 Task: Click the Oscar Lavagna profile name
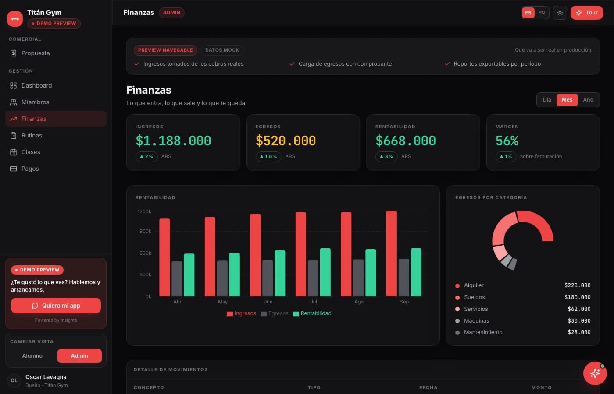pos(46,377)
